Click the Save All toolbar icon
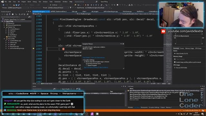 tap(19, 5)
